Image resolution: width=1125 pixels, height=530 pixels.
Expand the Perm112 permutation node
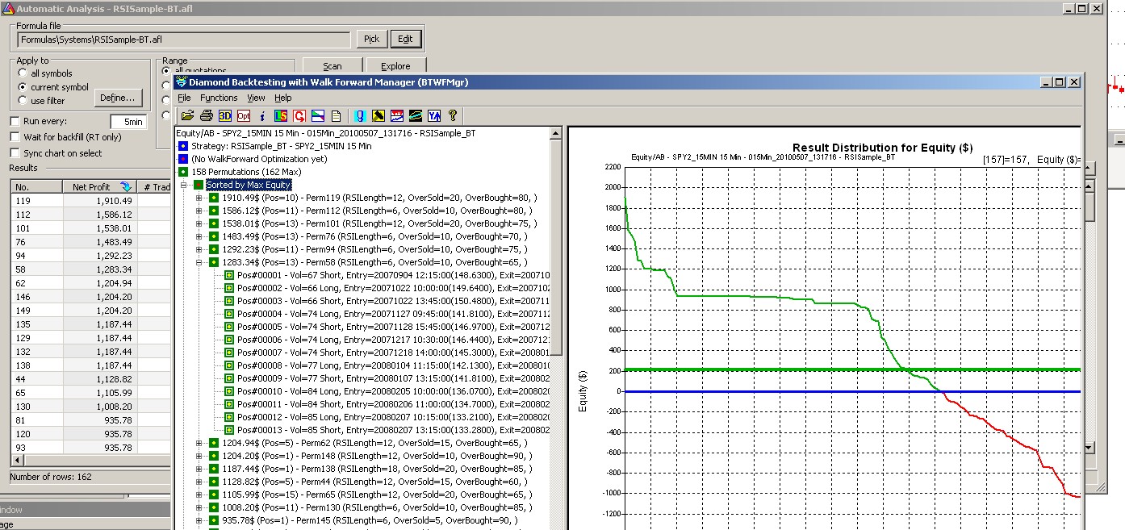199,211
